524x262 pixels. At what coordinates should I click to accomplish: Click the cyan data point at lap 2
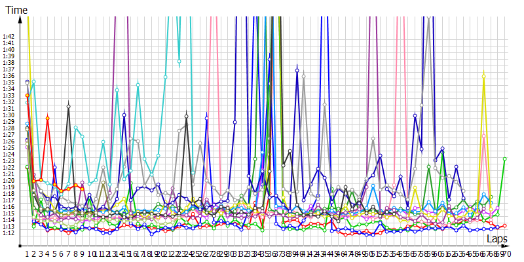coord(33,82)
